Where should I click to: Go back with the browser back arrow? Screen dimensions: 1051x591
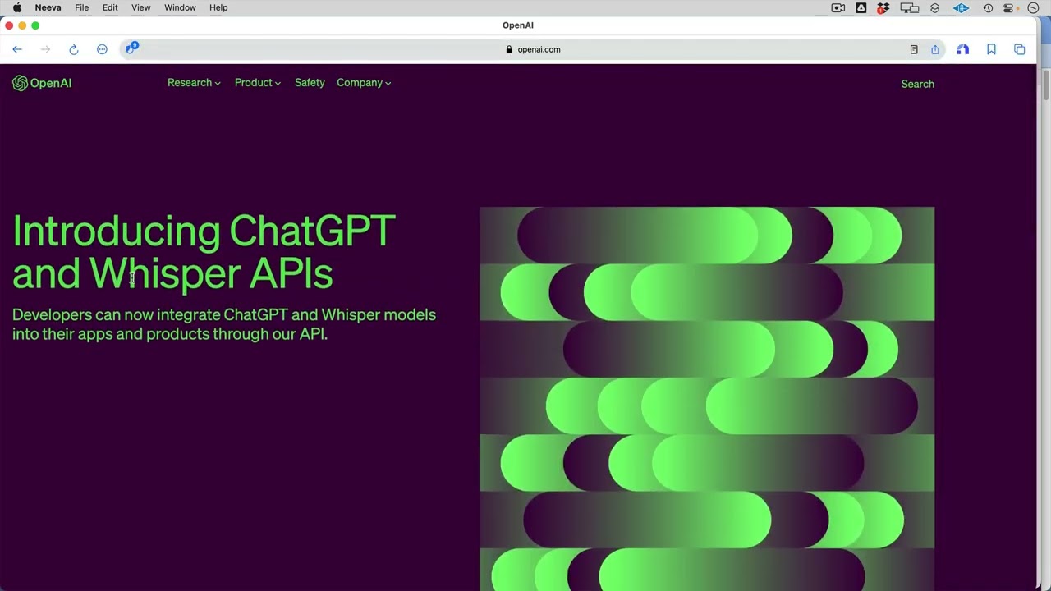tap(17, 49)
